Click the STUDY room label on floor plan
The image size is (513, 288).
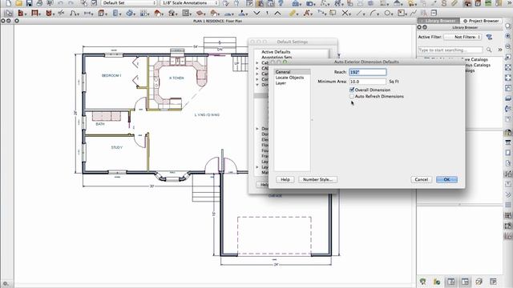[117, 147]
